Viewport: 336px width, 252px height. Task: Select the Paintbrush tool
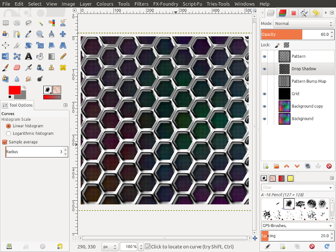pos(6,68)
